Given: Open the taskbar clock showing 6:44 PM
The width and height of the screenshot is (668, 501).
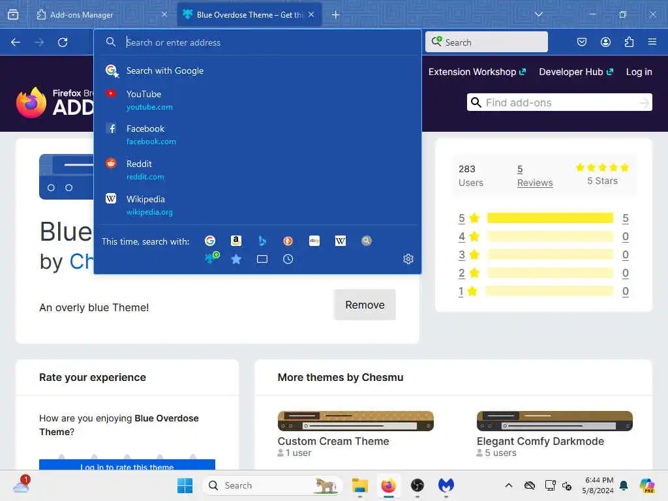Looking at the screenshot, I should pos(598,485).
